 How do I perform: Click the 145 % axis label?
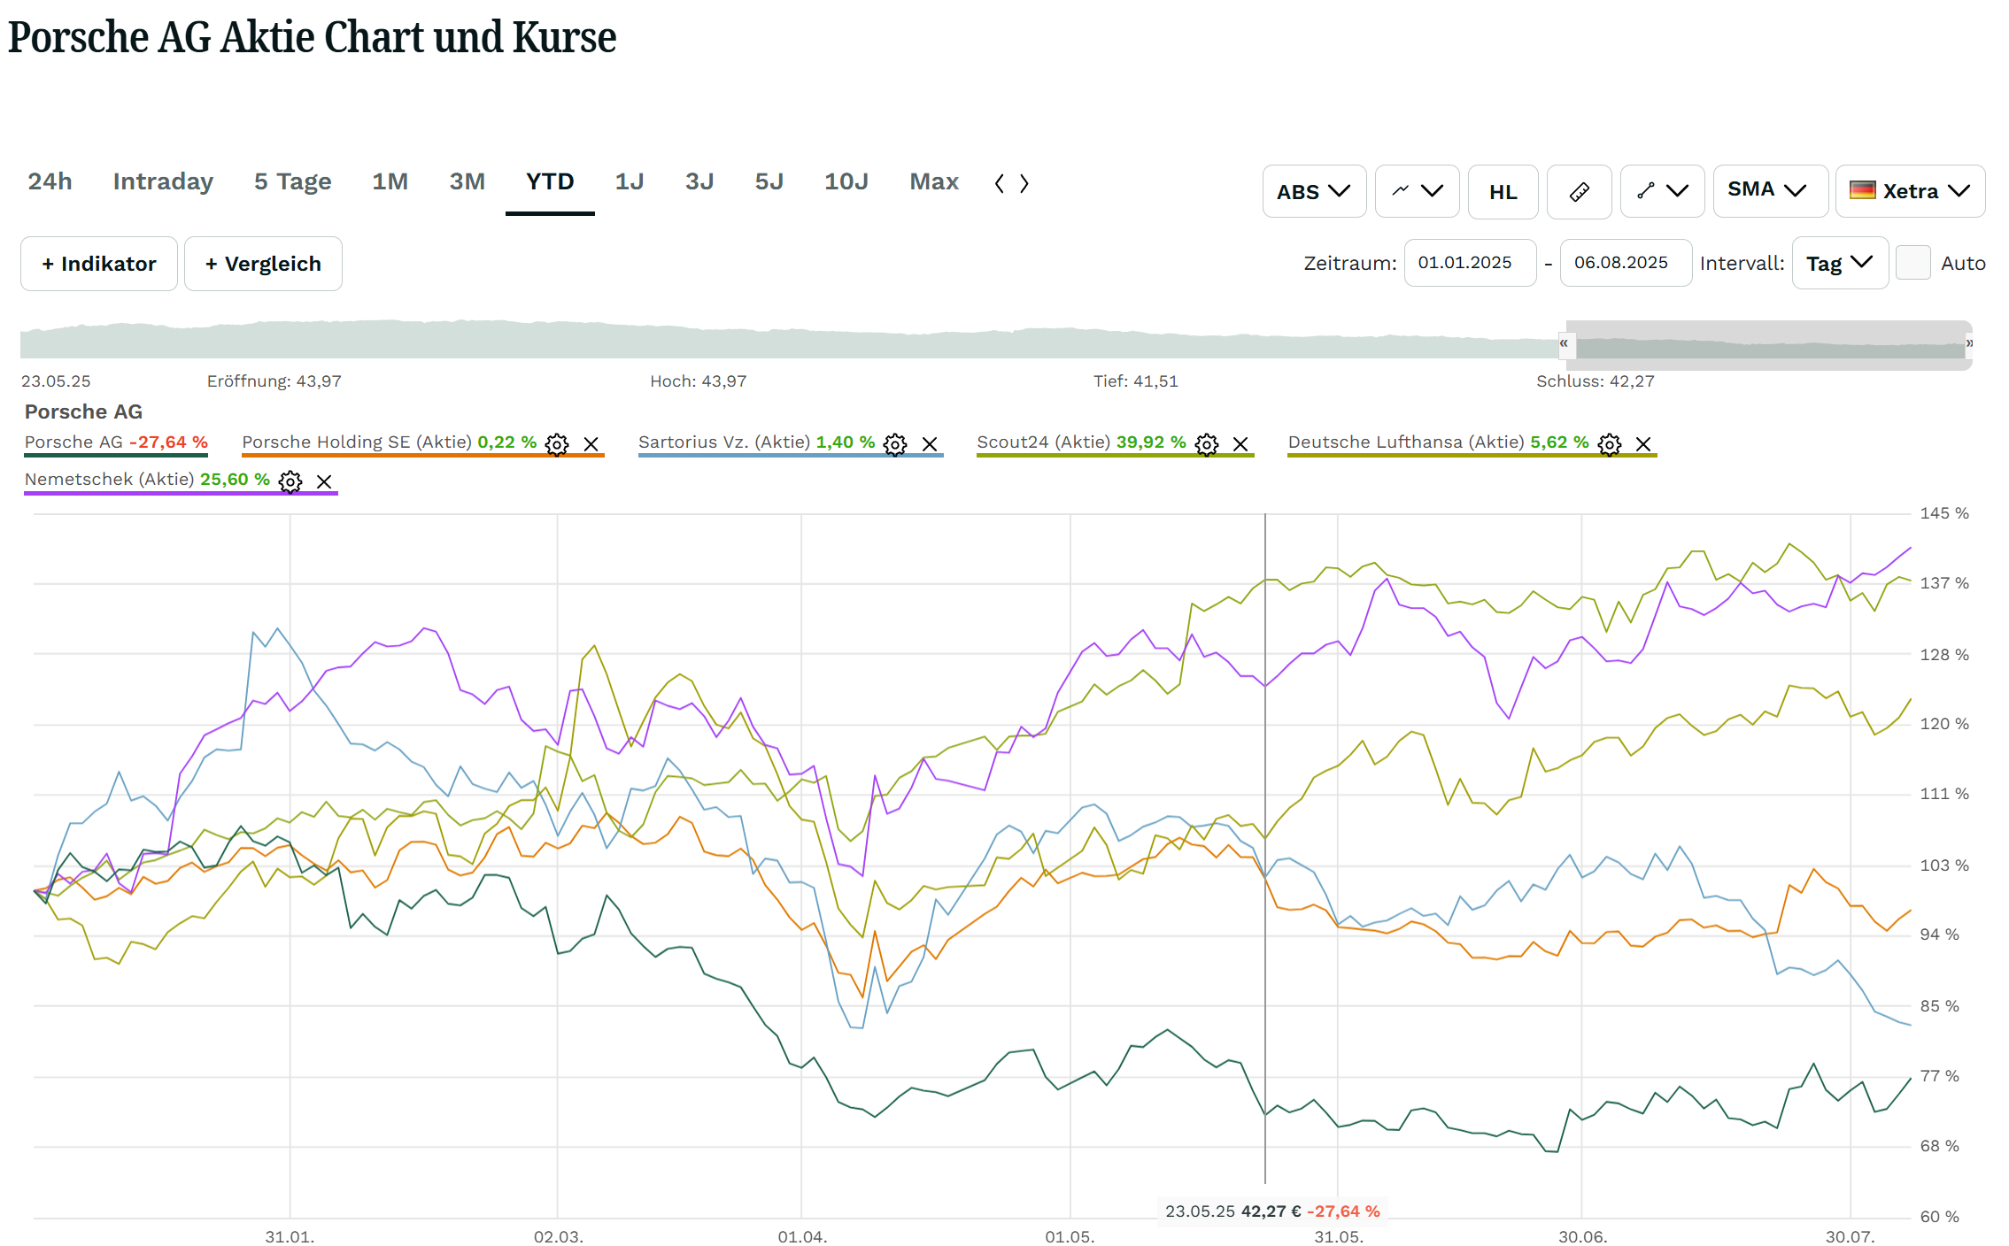[x=1944, y=513]
